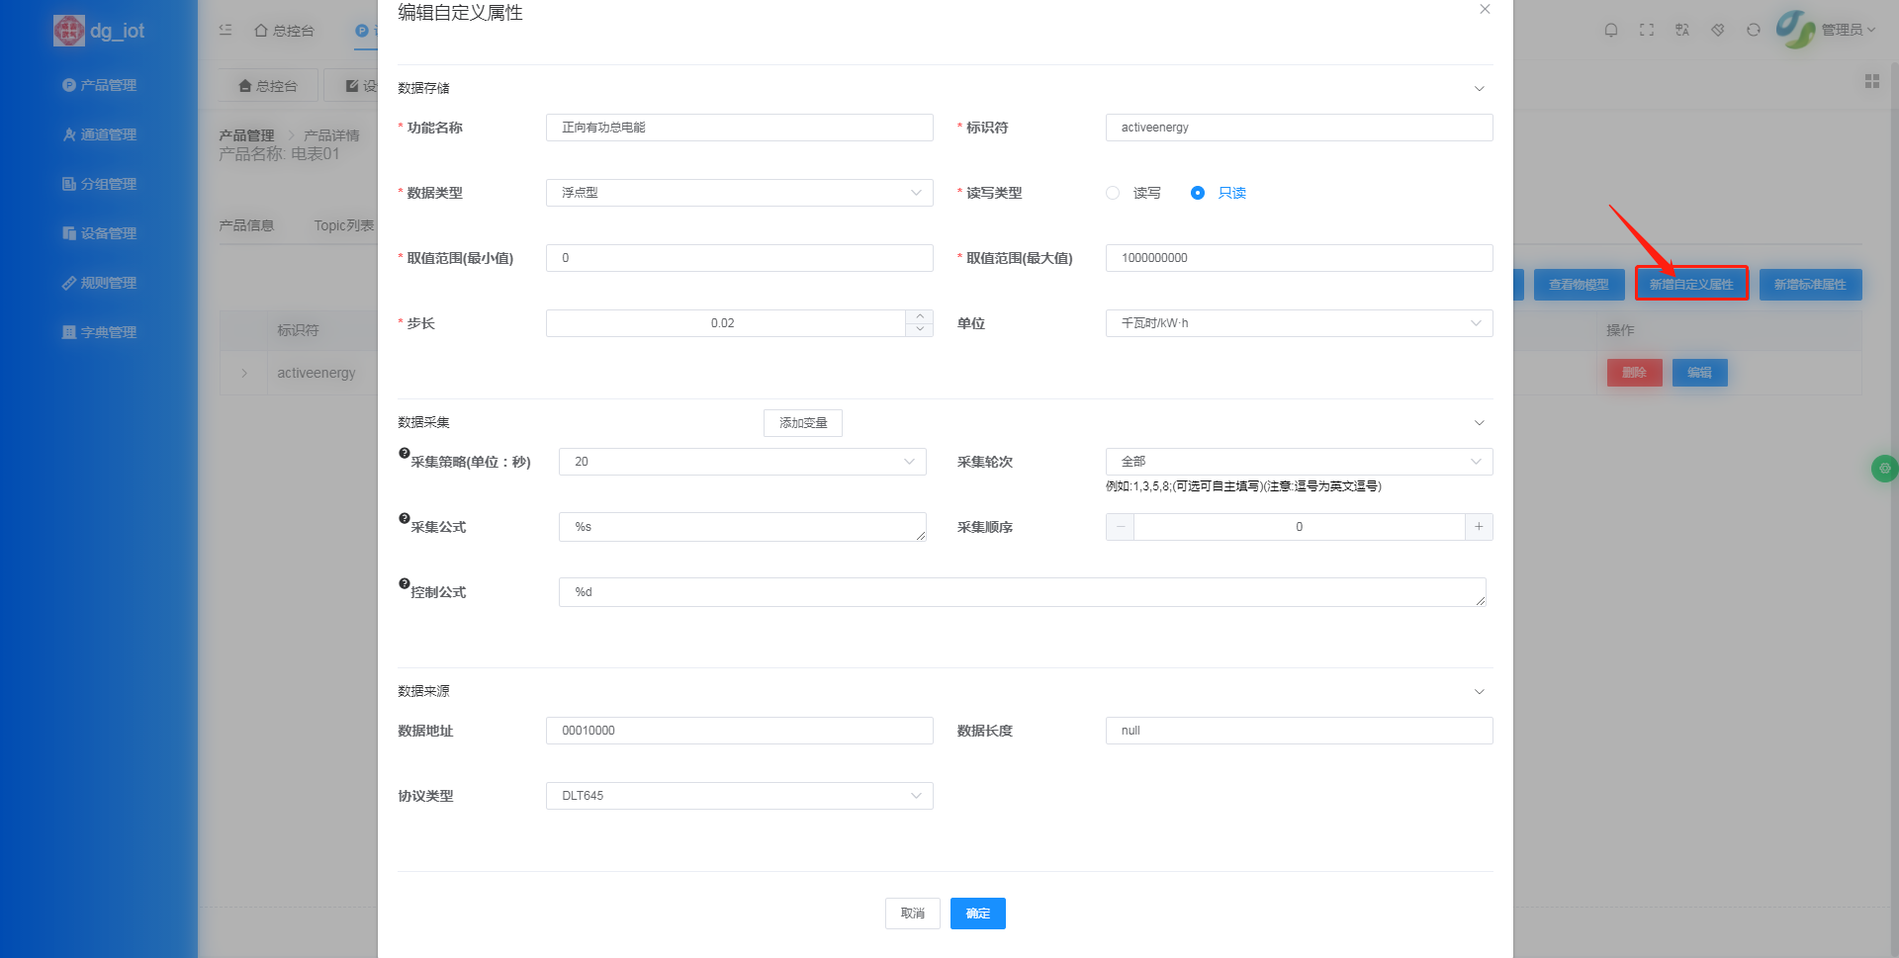
Task: Open 分组管理 from the left menu
Action: point(107,183)
